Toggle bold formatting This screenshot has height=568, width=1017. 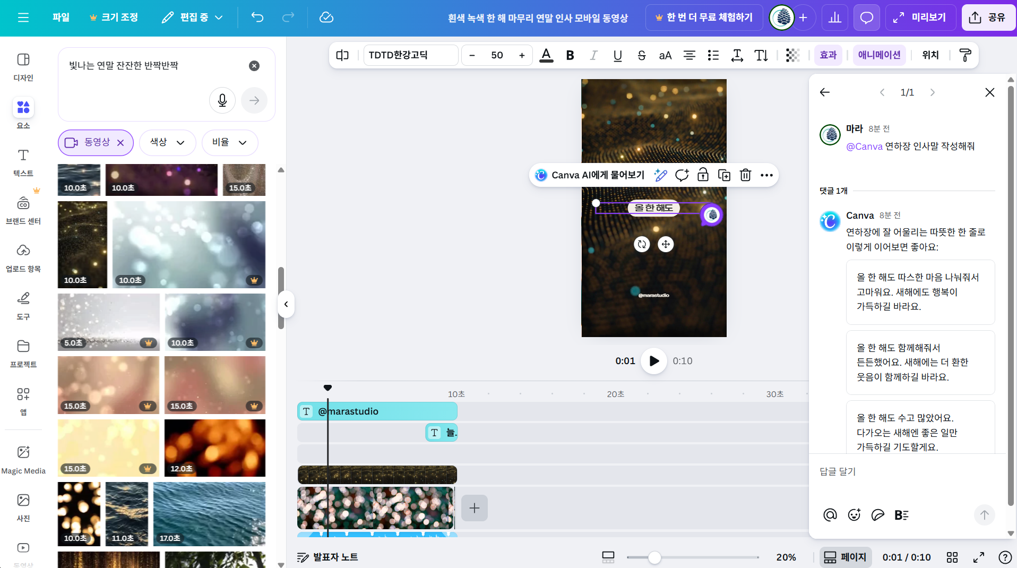[570, 55]
